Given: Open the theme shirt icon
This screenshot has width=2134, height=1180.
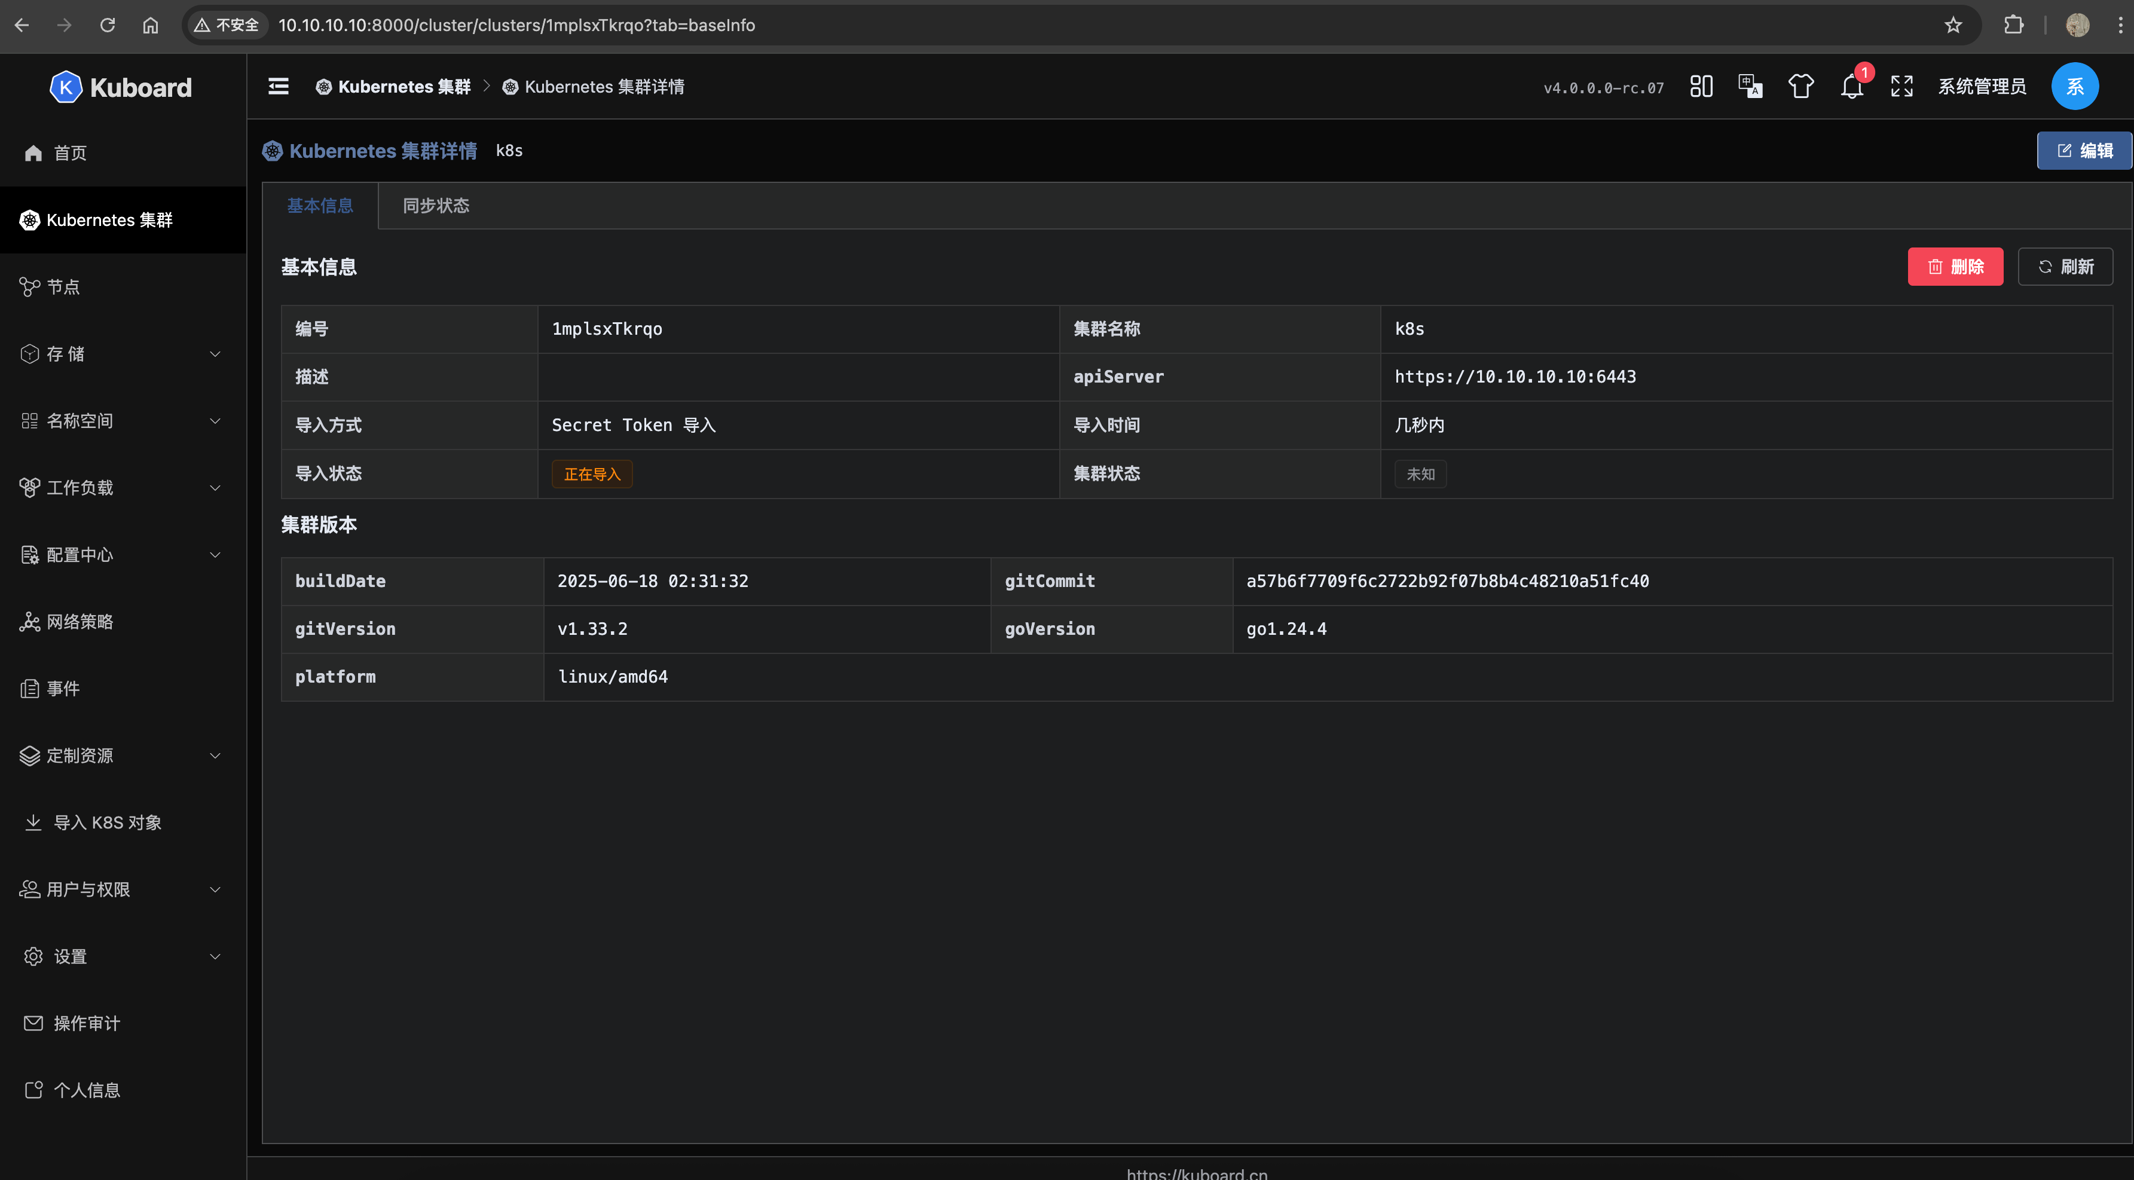Looking at the screenshot, I should click(1800, 86).
